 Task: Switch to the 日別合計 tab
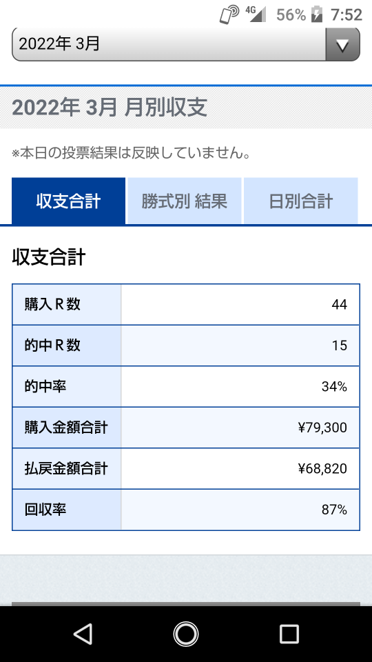(x=301, y=201)
